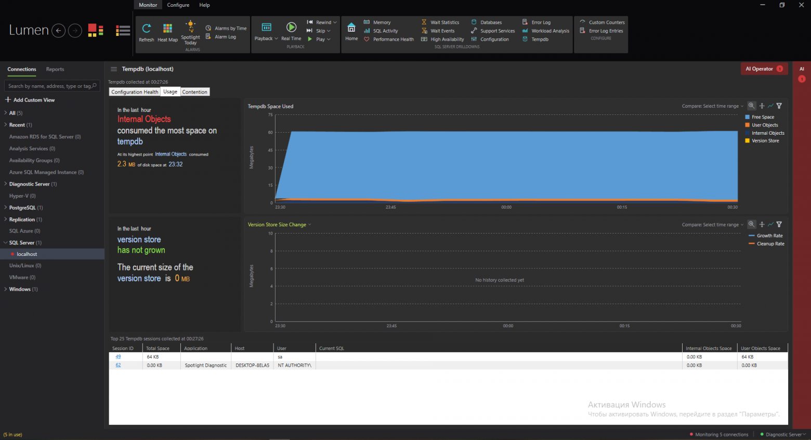Zoom Tempdb Space Used chart
Screen dimensions: 811x440
[752, 106]
